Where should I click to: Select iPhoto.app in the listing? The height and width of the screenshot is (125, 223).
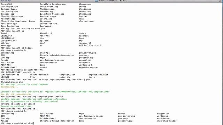pyautogui.click(x=85, y=11)
